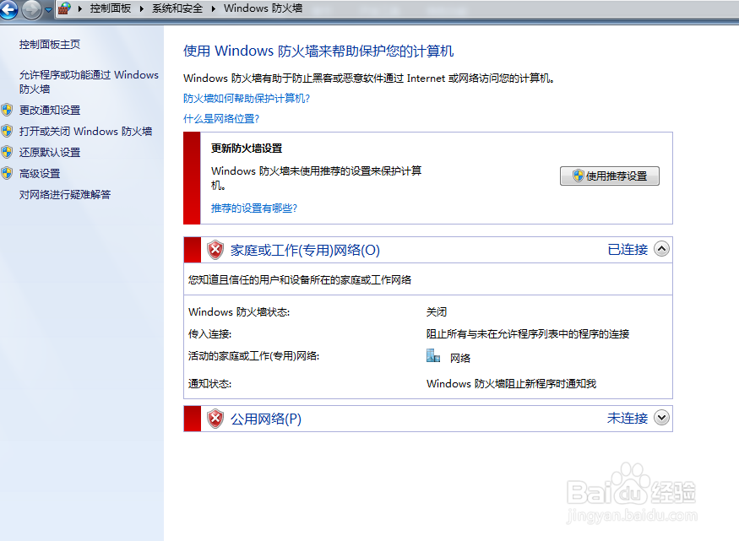The height and width of the screenshot is (541, 739).
Task: Expand the 公用网络 section chevron
Action: click(x=661, y=417)
